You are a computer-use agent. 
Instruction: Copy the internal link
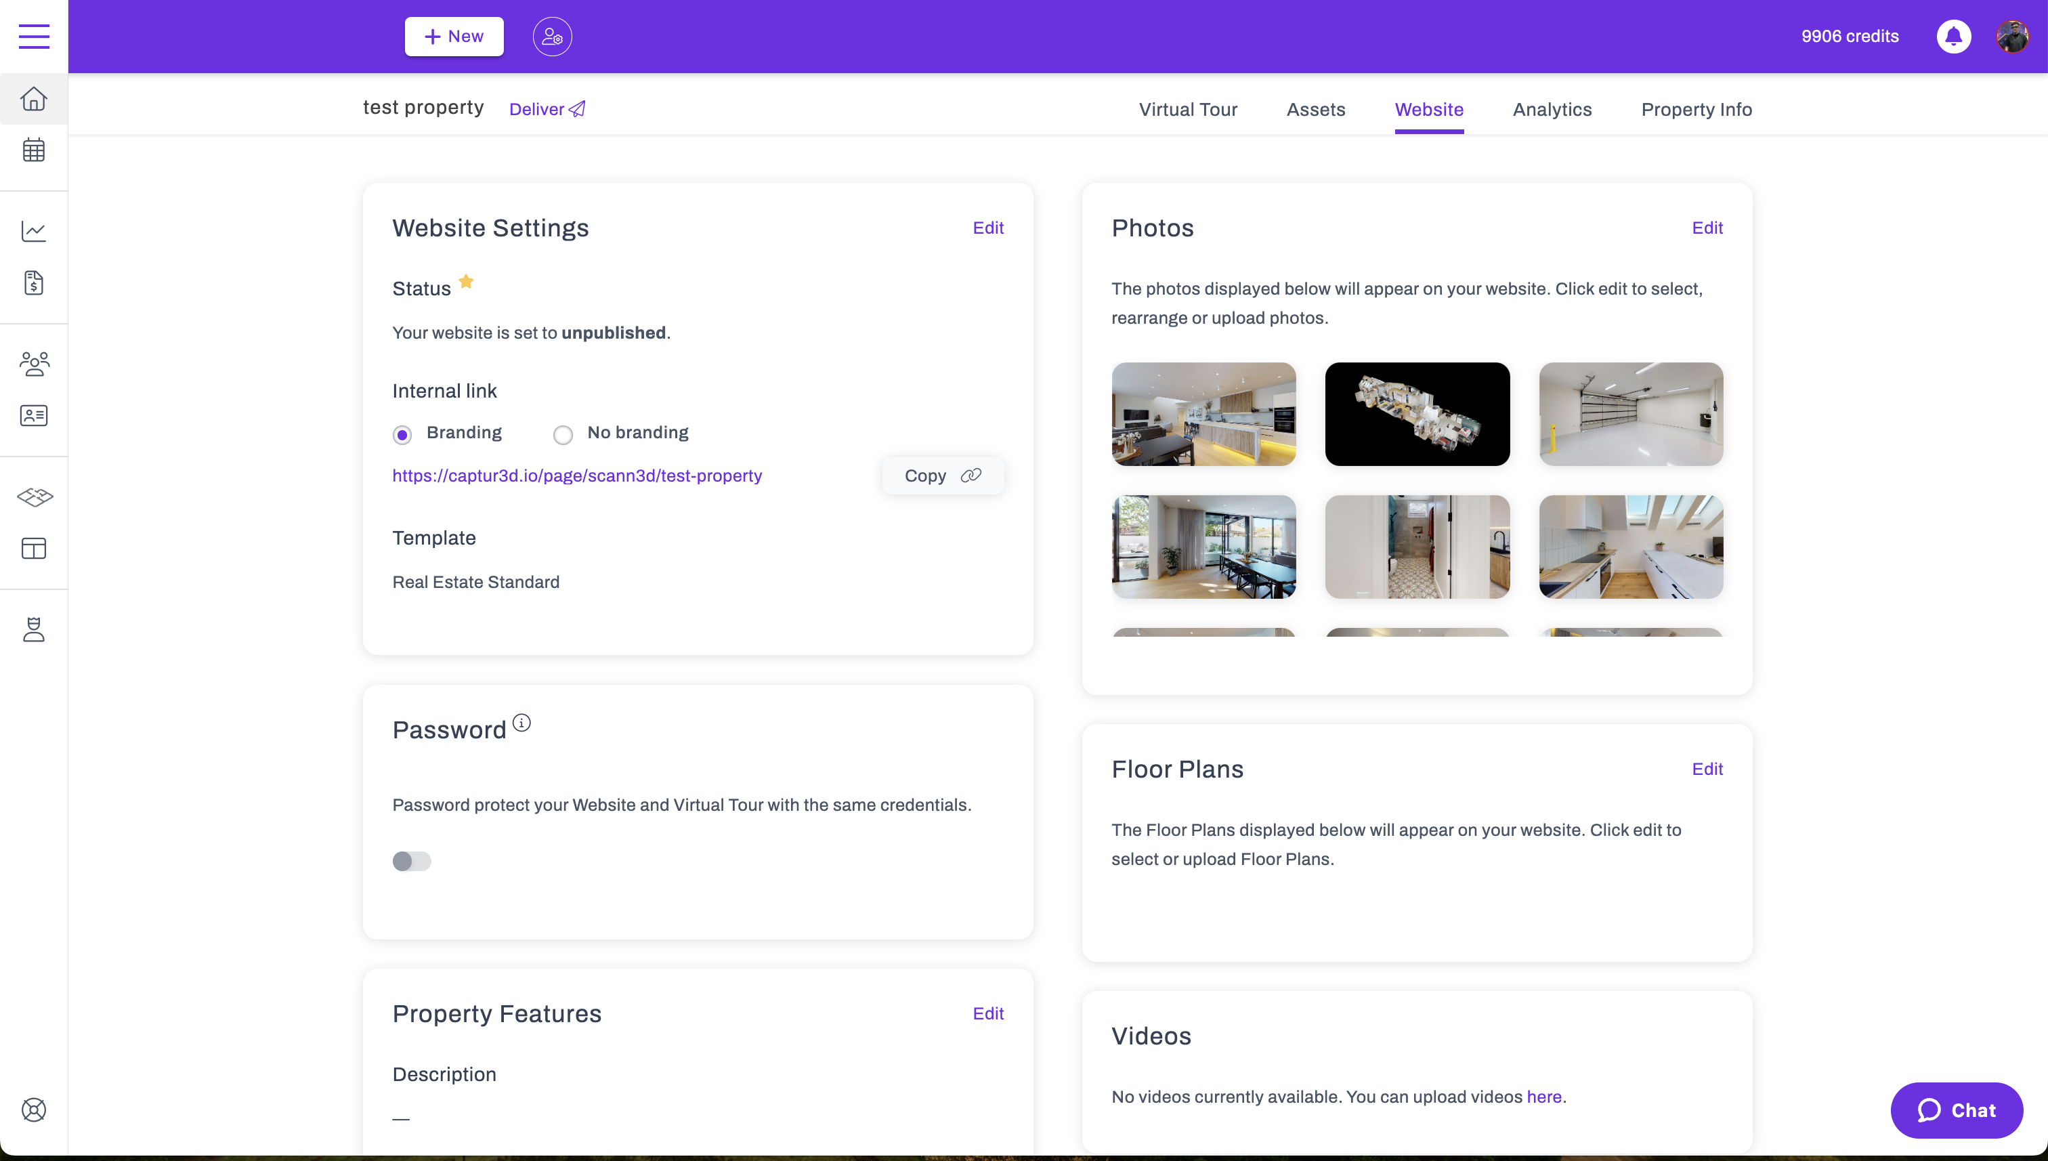pos(942,476)
